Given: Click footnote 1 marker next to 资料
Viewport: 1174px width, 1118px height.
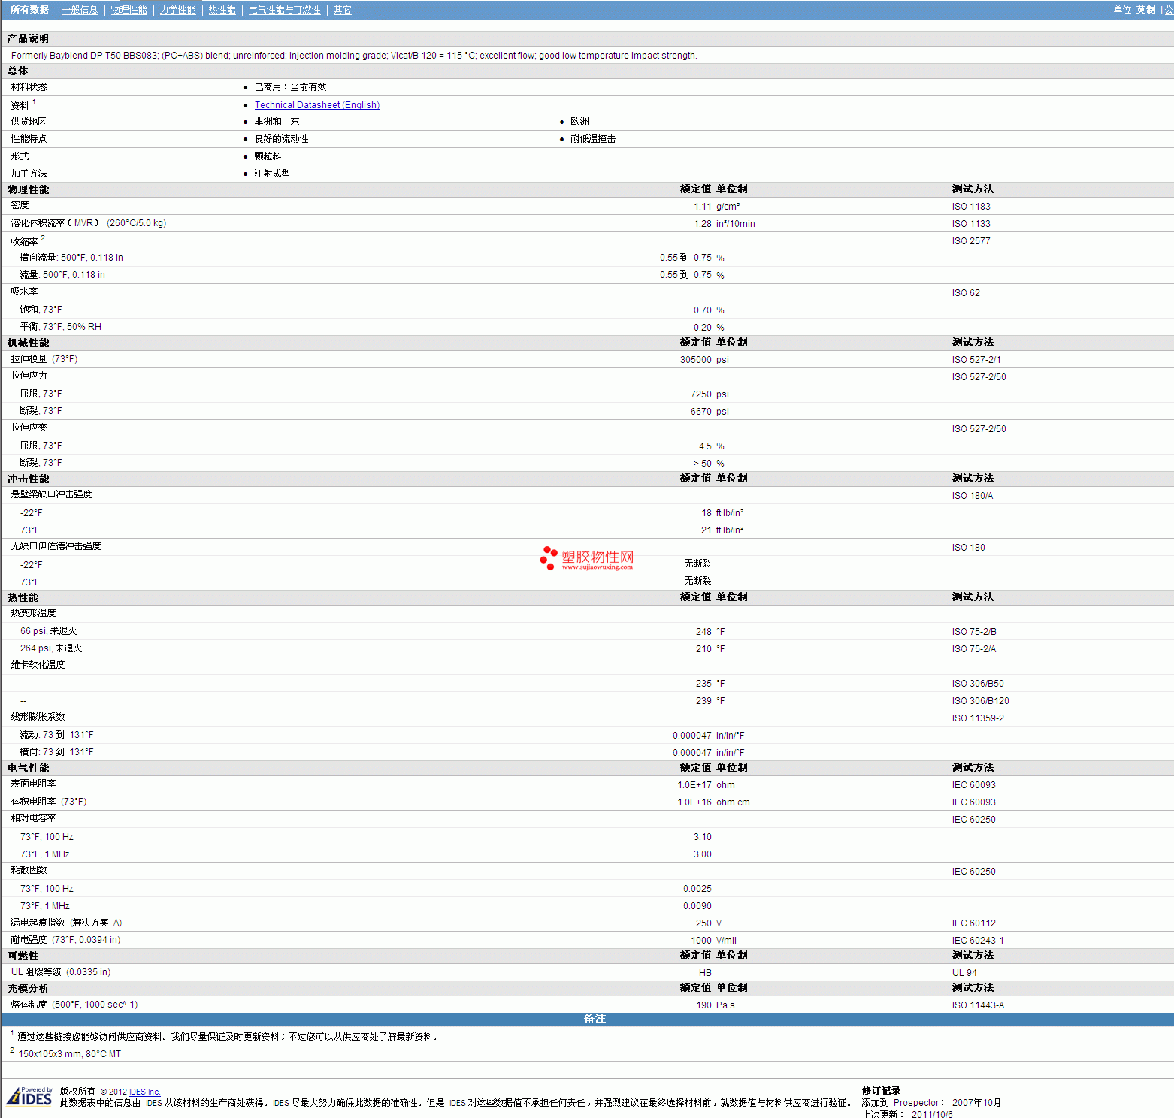Looking at the screenshot, I should pyautogui.click(x=34, y=102).
